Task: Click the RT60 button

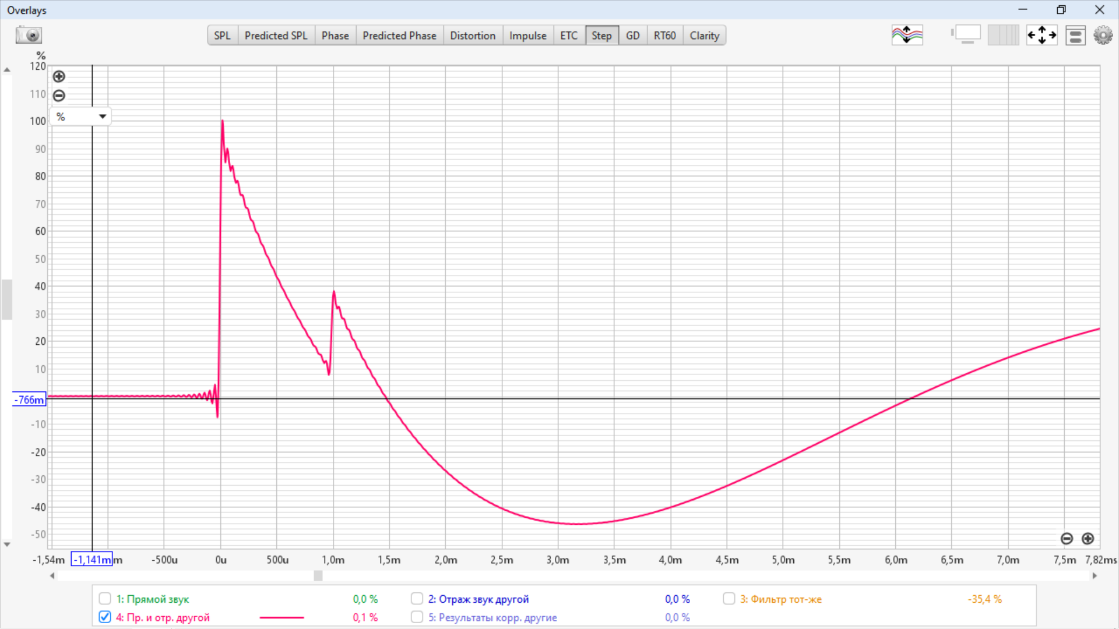Action: coord(664,36)
